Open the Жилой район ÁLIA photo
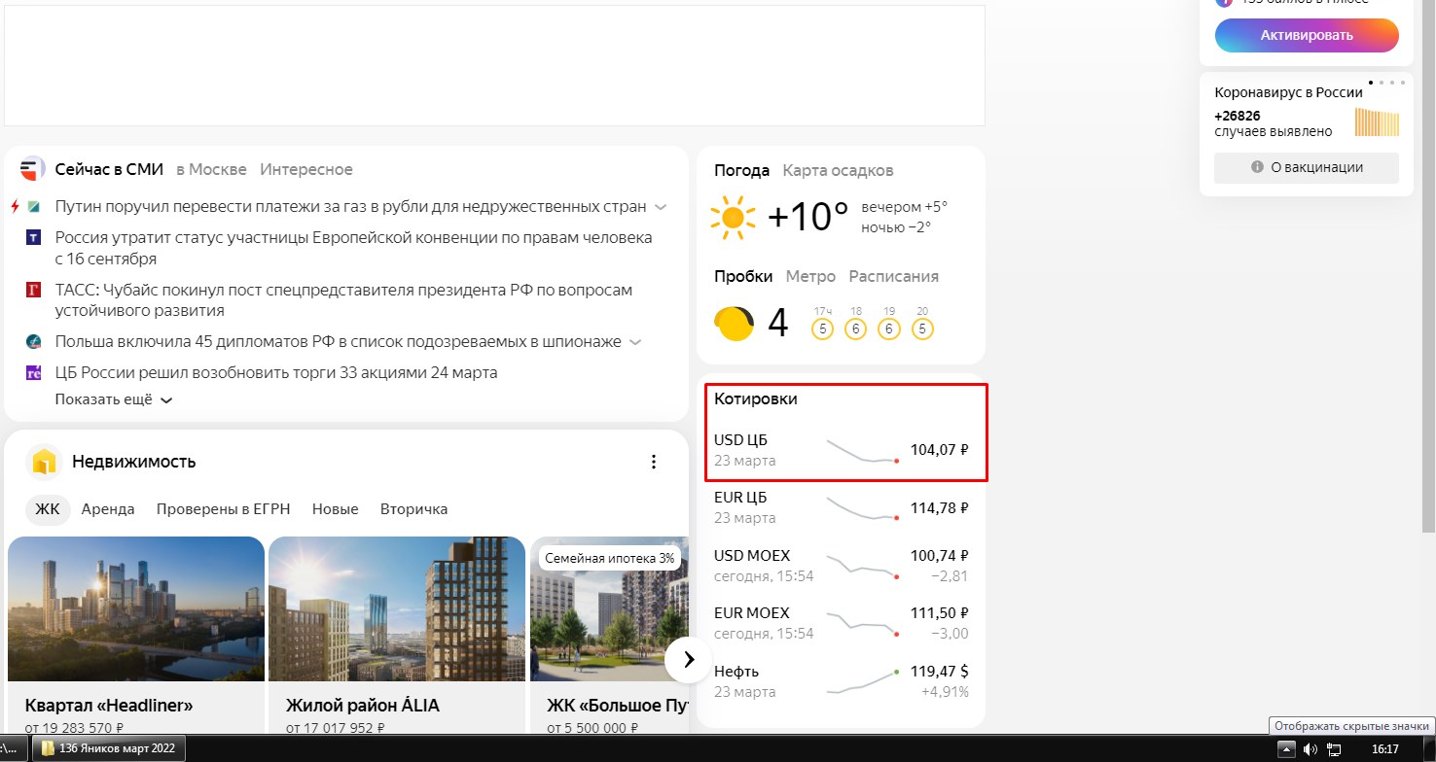This screenshot has height=762, width=1436. click(x=396, y=608)
